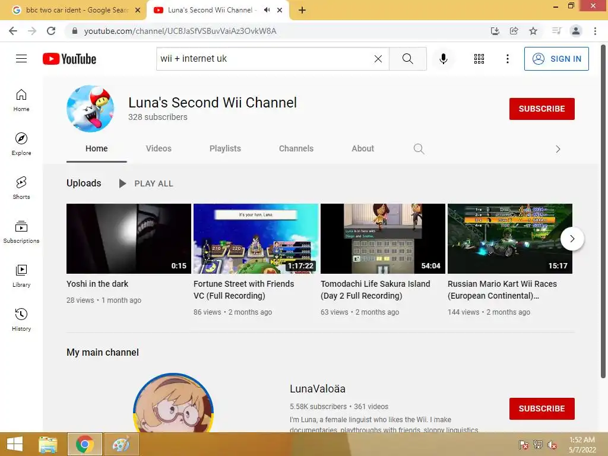This screenshot has width=608, height=456.
Task: Open File Explorer from the taskbar
Action: tap(48, 444)
